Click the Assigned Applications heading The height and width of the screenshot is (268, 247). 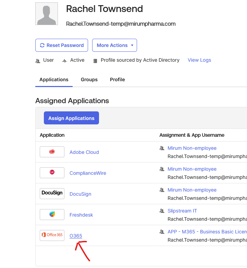click(72, 101)
